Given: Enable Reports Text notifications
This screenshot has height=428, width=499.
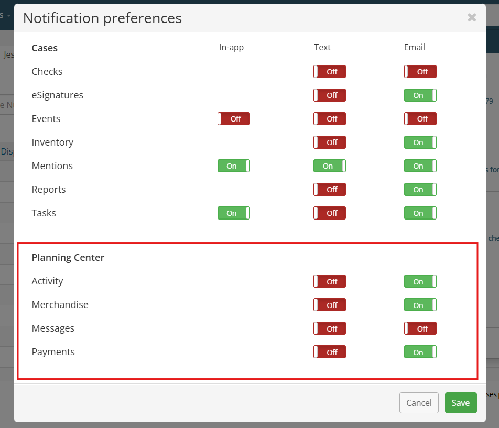Looking at the screenshot, I should point(329,189).
